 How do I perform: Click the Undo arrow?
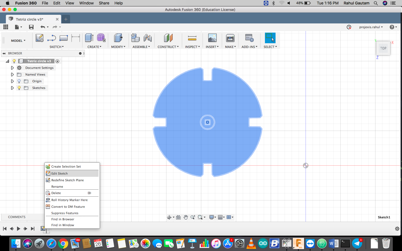click(42, 27)
